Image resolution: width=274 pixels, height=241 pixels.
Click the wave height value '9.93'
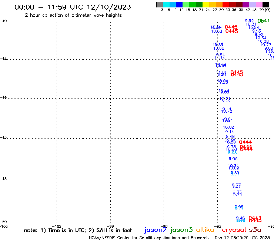(x=257, y=31)
